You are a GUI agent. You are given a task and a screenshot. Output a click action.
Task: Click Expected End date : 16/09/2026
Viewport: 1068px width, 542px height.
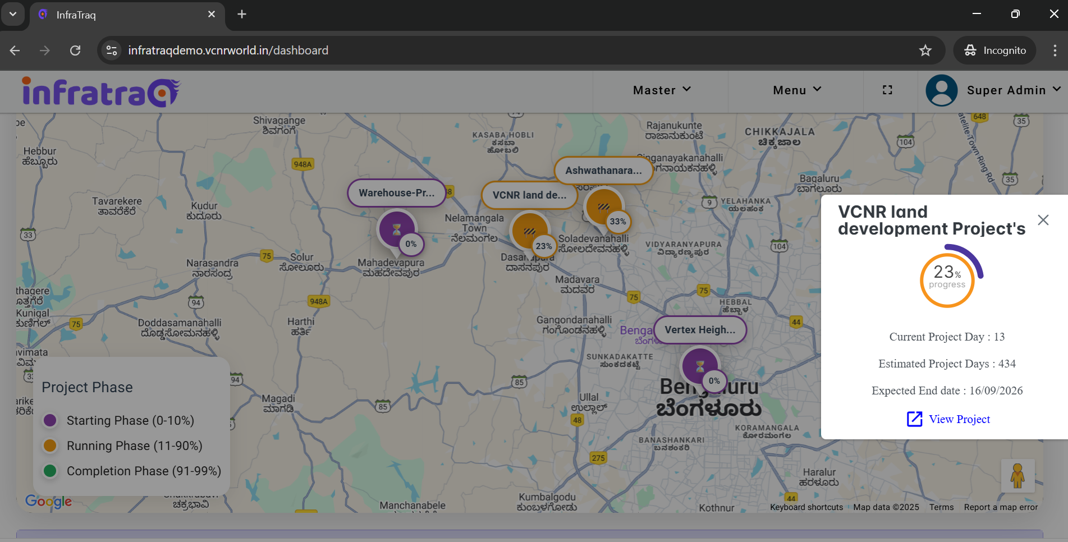pos(947,391)
